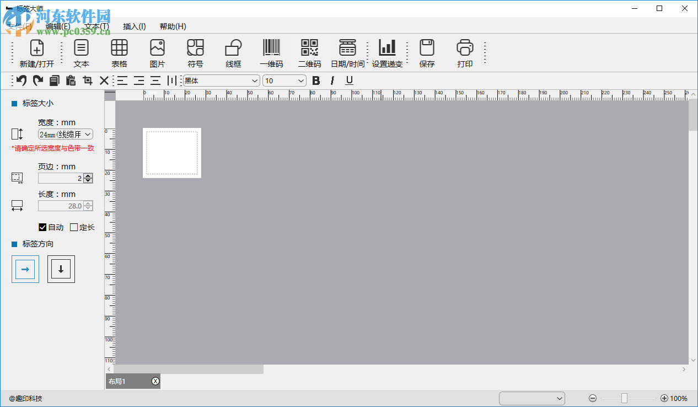Enable the 定长 fixed length checkbox
The image size is (698, 407).
coord(74,227)
